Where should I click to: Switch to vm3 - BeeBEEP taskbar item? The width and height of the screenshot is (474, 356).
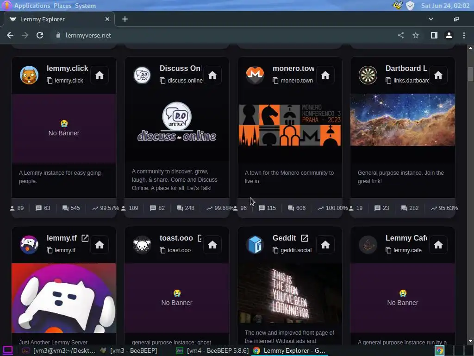pyautogui.click(x=129, y=350)
